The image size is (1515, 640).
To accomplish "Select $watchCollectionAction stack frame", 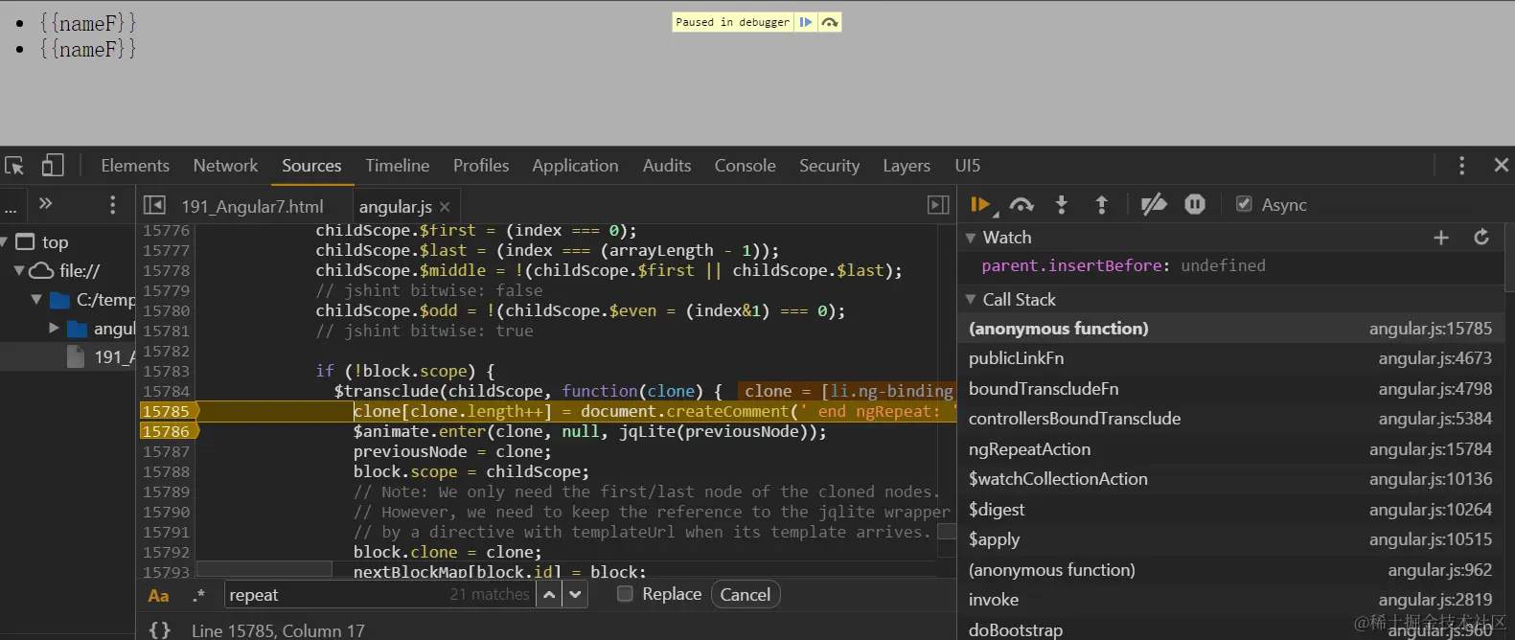I will click(x=1230, y=479).
